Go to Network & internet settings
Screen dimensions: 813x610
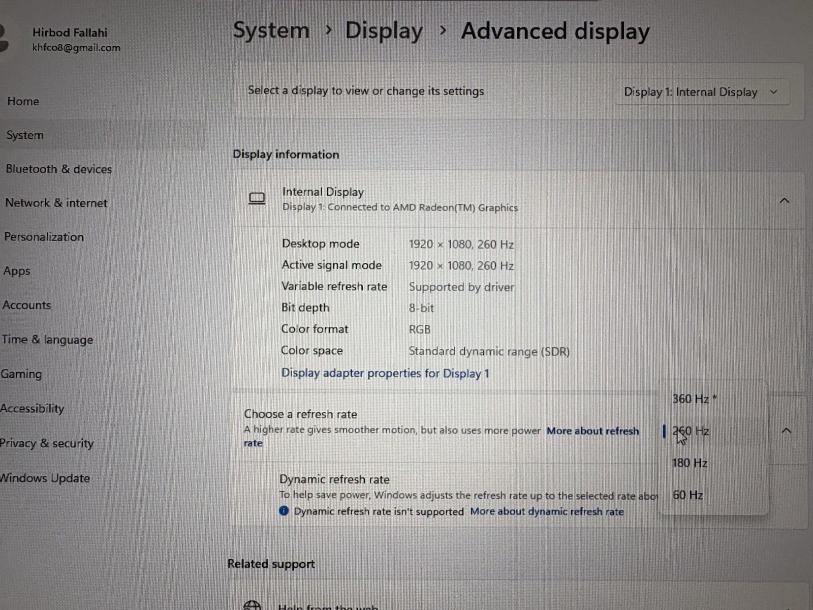point(56,203)
